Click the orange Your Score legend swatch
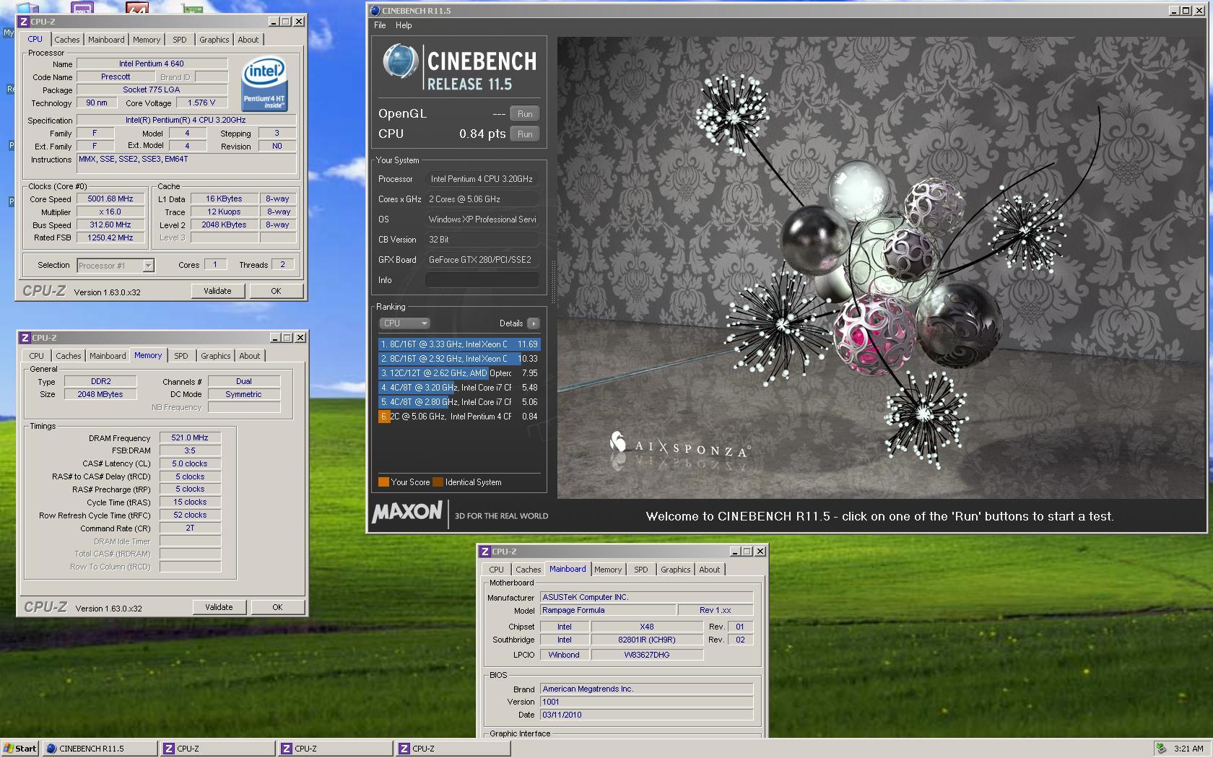Screen dimensions: 1213x758 pos(383,482)
